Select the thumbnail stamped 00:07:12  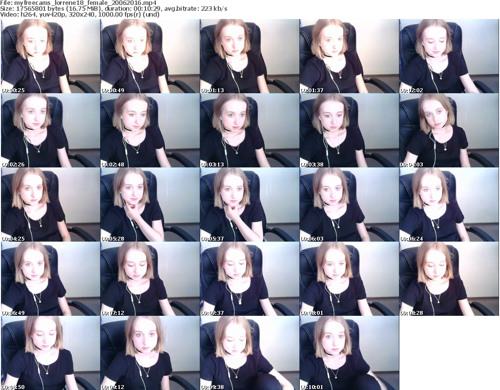coord(150,279)
